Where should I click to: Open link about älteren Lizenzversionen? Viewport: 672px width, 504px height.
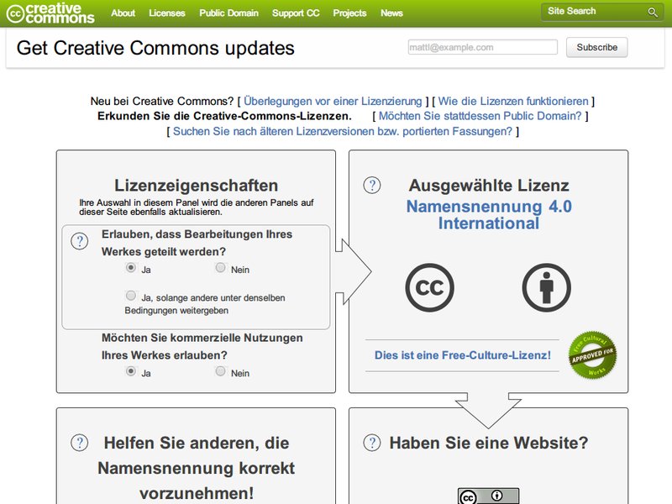point(343,131)
